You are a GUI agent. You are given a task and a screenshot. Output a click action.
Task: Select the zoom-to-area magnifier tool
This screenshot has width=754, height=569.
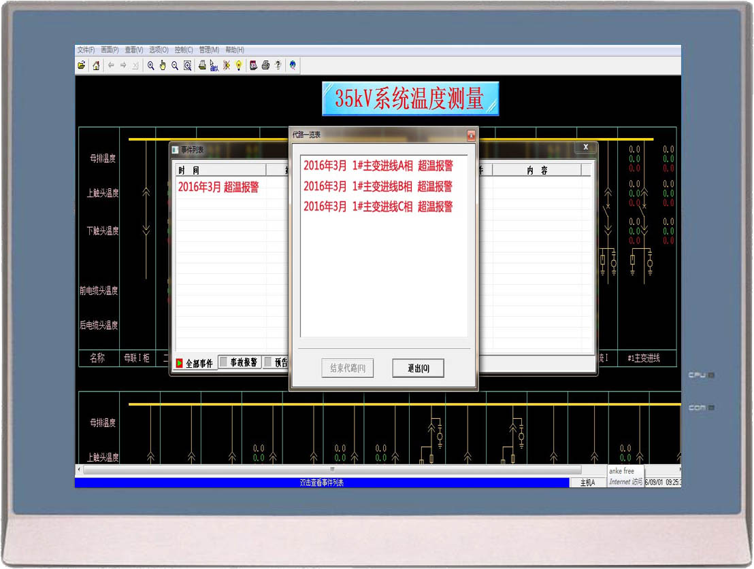pyautogui.click(x=188, y=65)
